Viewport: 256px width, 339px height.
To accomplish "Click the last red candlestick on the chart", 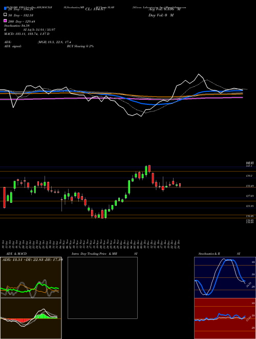I will (180, 185).
